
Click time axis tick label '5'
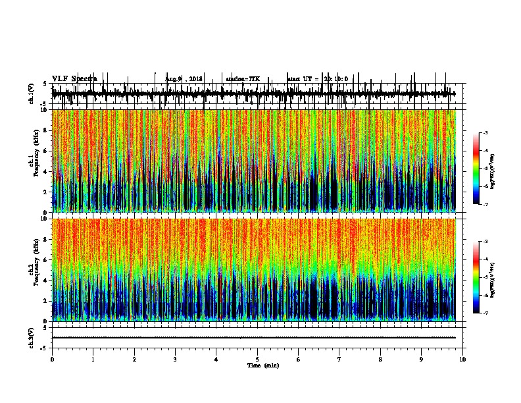click(257, 360)
